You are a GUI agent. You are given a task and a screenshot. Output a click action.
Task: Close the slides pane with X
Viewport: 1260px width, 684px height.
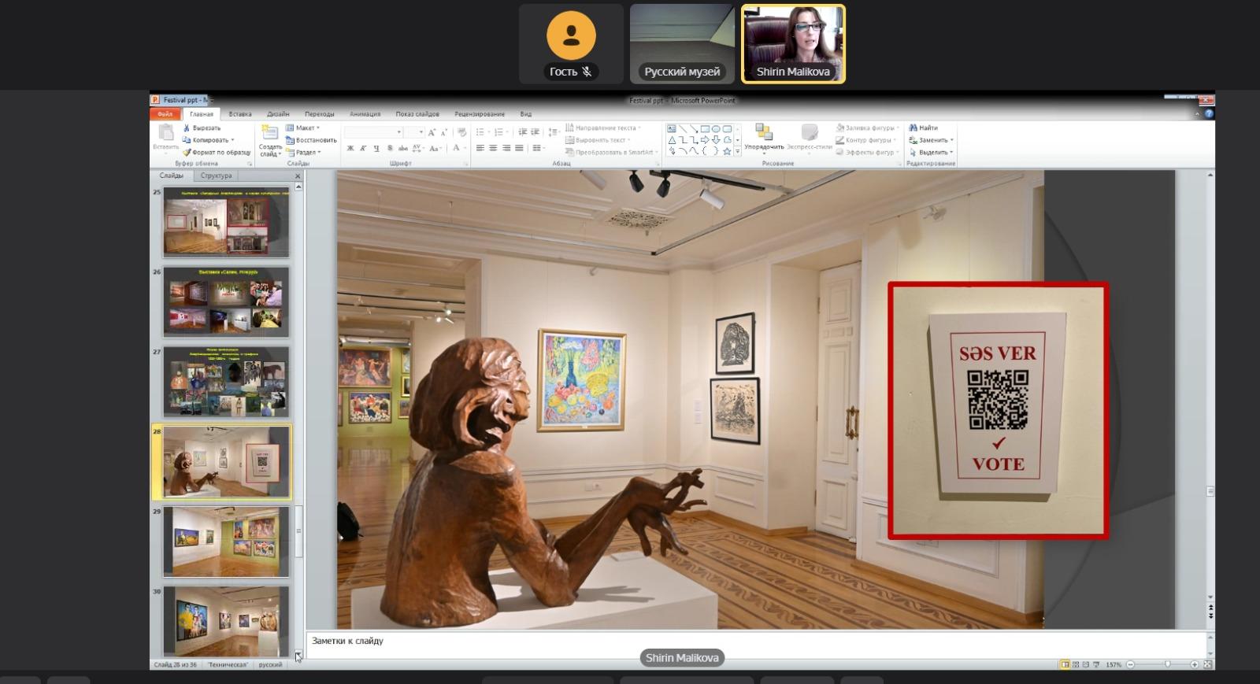(x=298, y=176)
